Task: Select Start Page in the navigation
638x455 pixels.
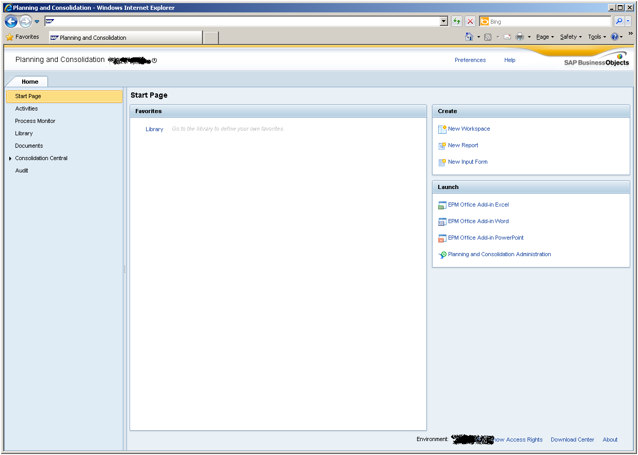Action: click(x=64, y=97)
